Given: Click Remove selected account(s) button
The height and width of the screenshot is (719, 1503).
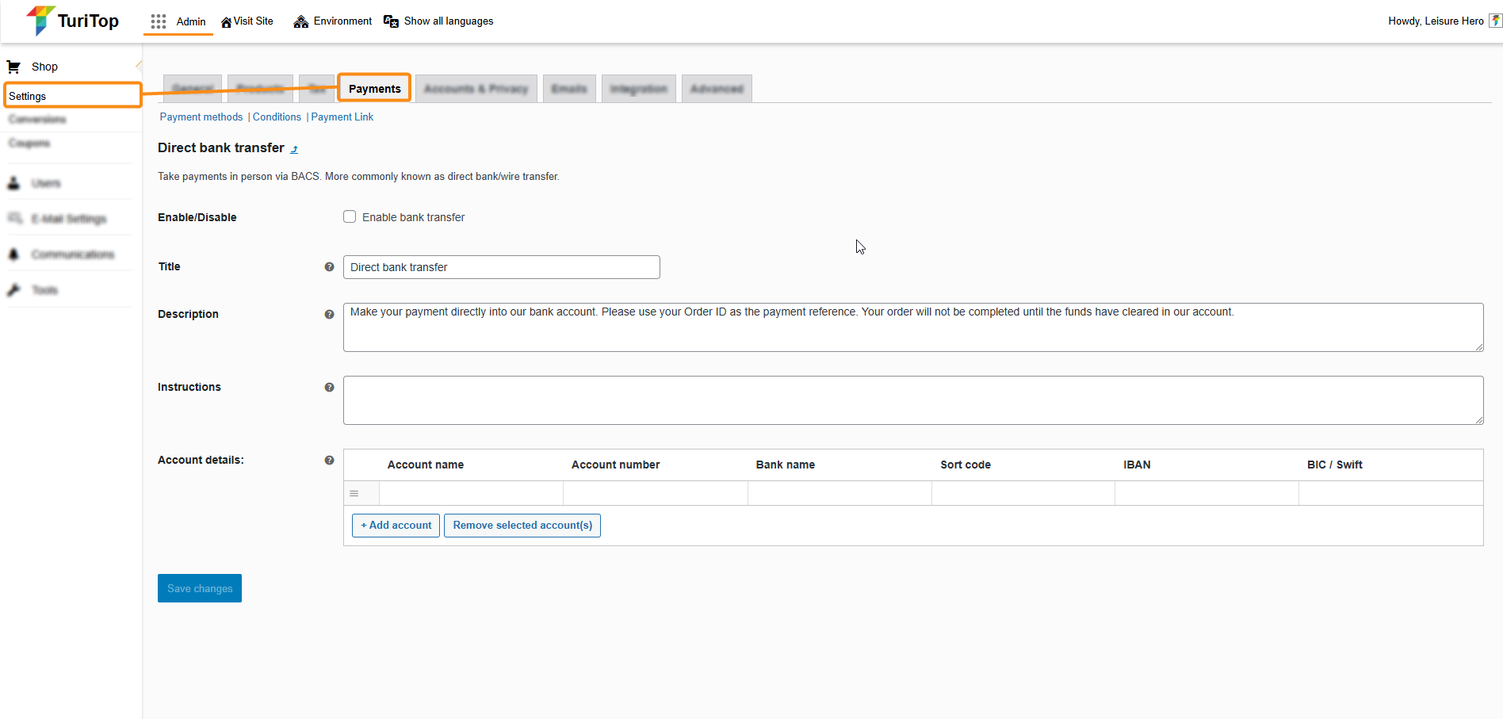Looking at the screenshot, I should coord(522,526).
